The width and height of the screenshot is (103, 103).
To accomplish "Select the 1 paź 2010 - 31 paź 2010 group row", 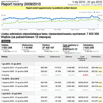I will [52, 94].
